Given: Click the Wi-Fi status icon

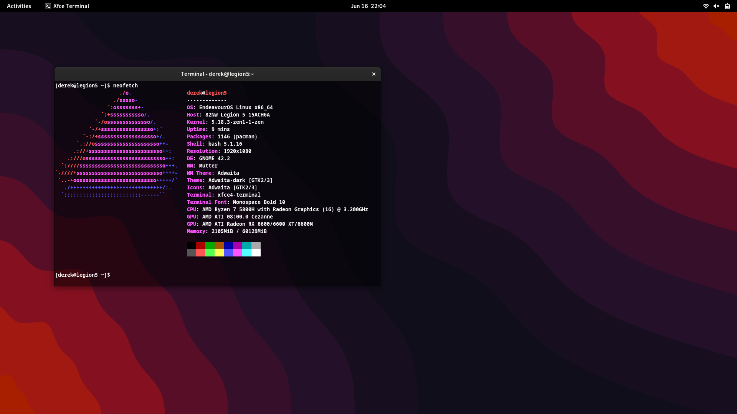Looking at the screenshot, I should (x=706, y=6).
